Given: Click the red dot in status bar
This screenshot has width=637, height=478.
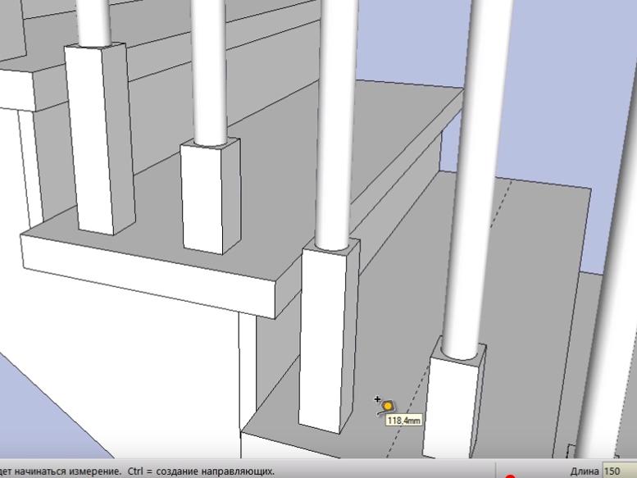Looking at the screenshot, I should pyautogui.click(x=510, y=476).
